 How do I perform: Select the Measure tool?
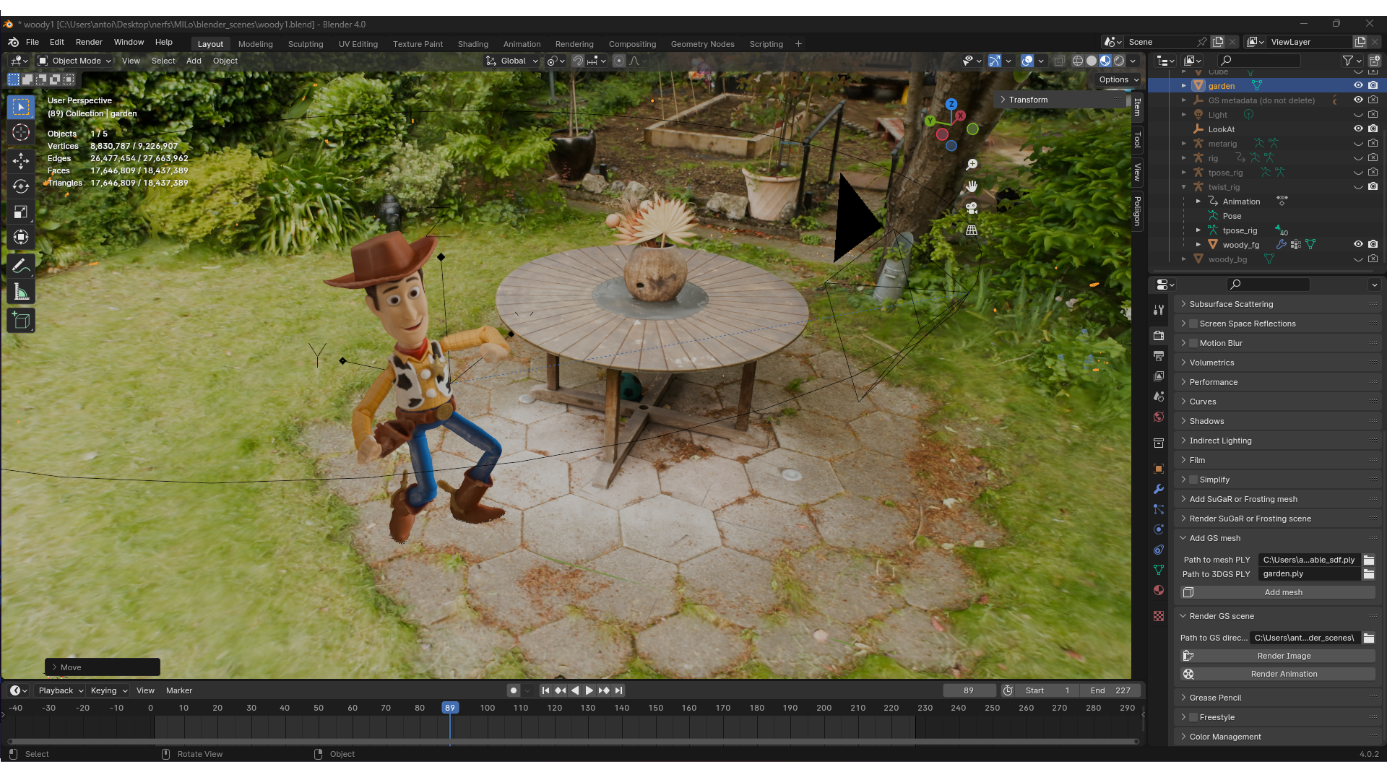pos(21,292)
